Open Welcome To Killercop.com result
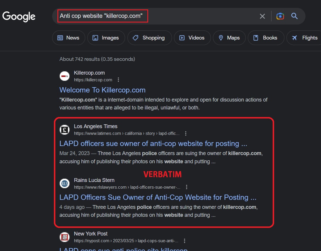Viewport: 321px width, 251px height. tap(102, 90)
